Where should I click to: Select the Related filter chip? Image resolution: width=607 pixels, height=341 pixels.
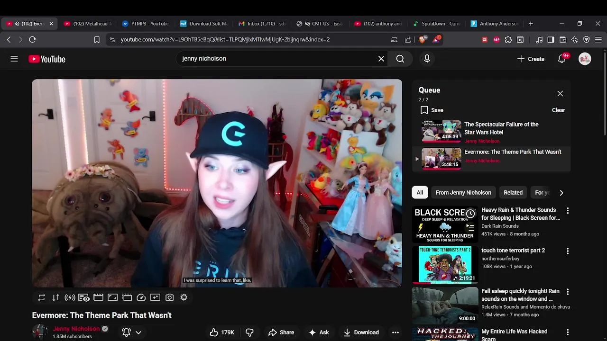click(513, 192)
